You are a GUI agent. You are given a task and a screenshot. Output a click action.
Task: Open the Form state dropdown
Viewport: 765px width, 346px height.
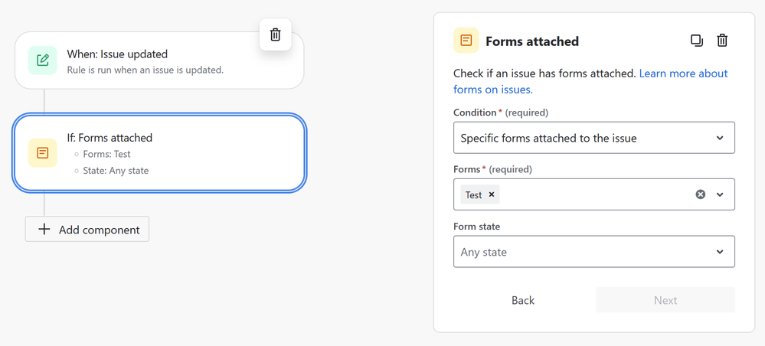[593, 252]
